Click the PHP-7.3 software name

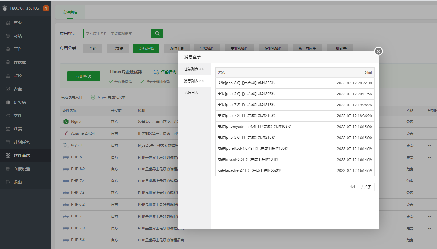(x=78, y=193)
